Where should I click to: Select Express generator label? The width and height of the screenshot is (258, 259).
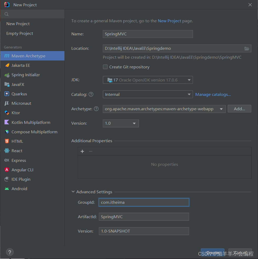(x=19, y=160)
